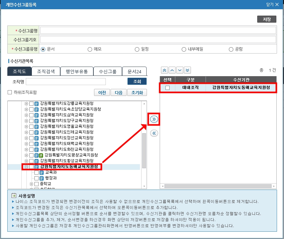Move selected item up one position
Viewport: 284px width, 239px height.
[172, 70]
